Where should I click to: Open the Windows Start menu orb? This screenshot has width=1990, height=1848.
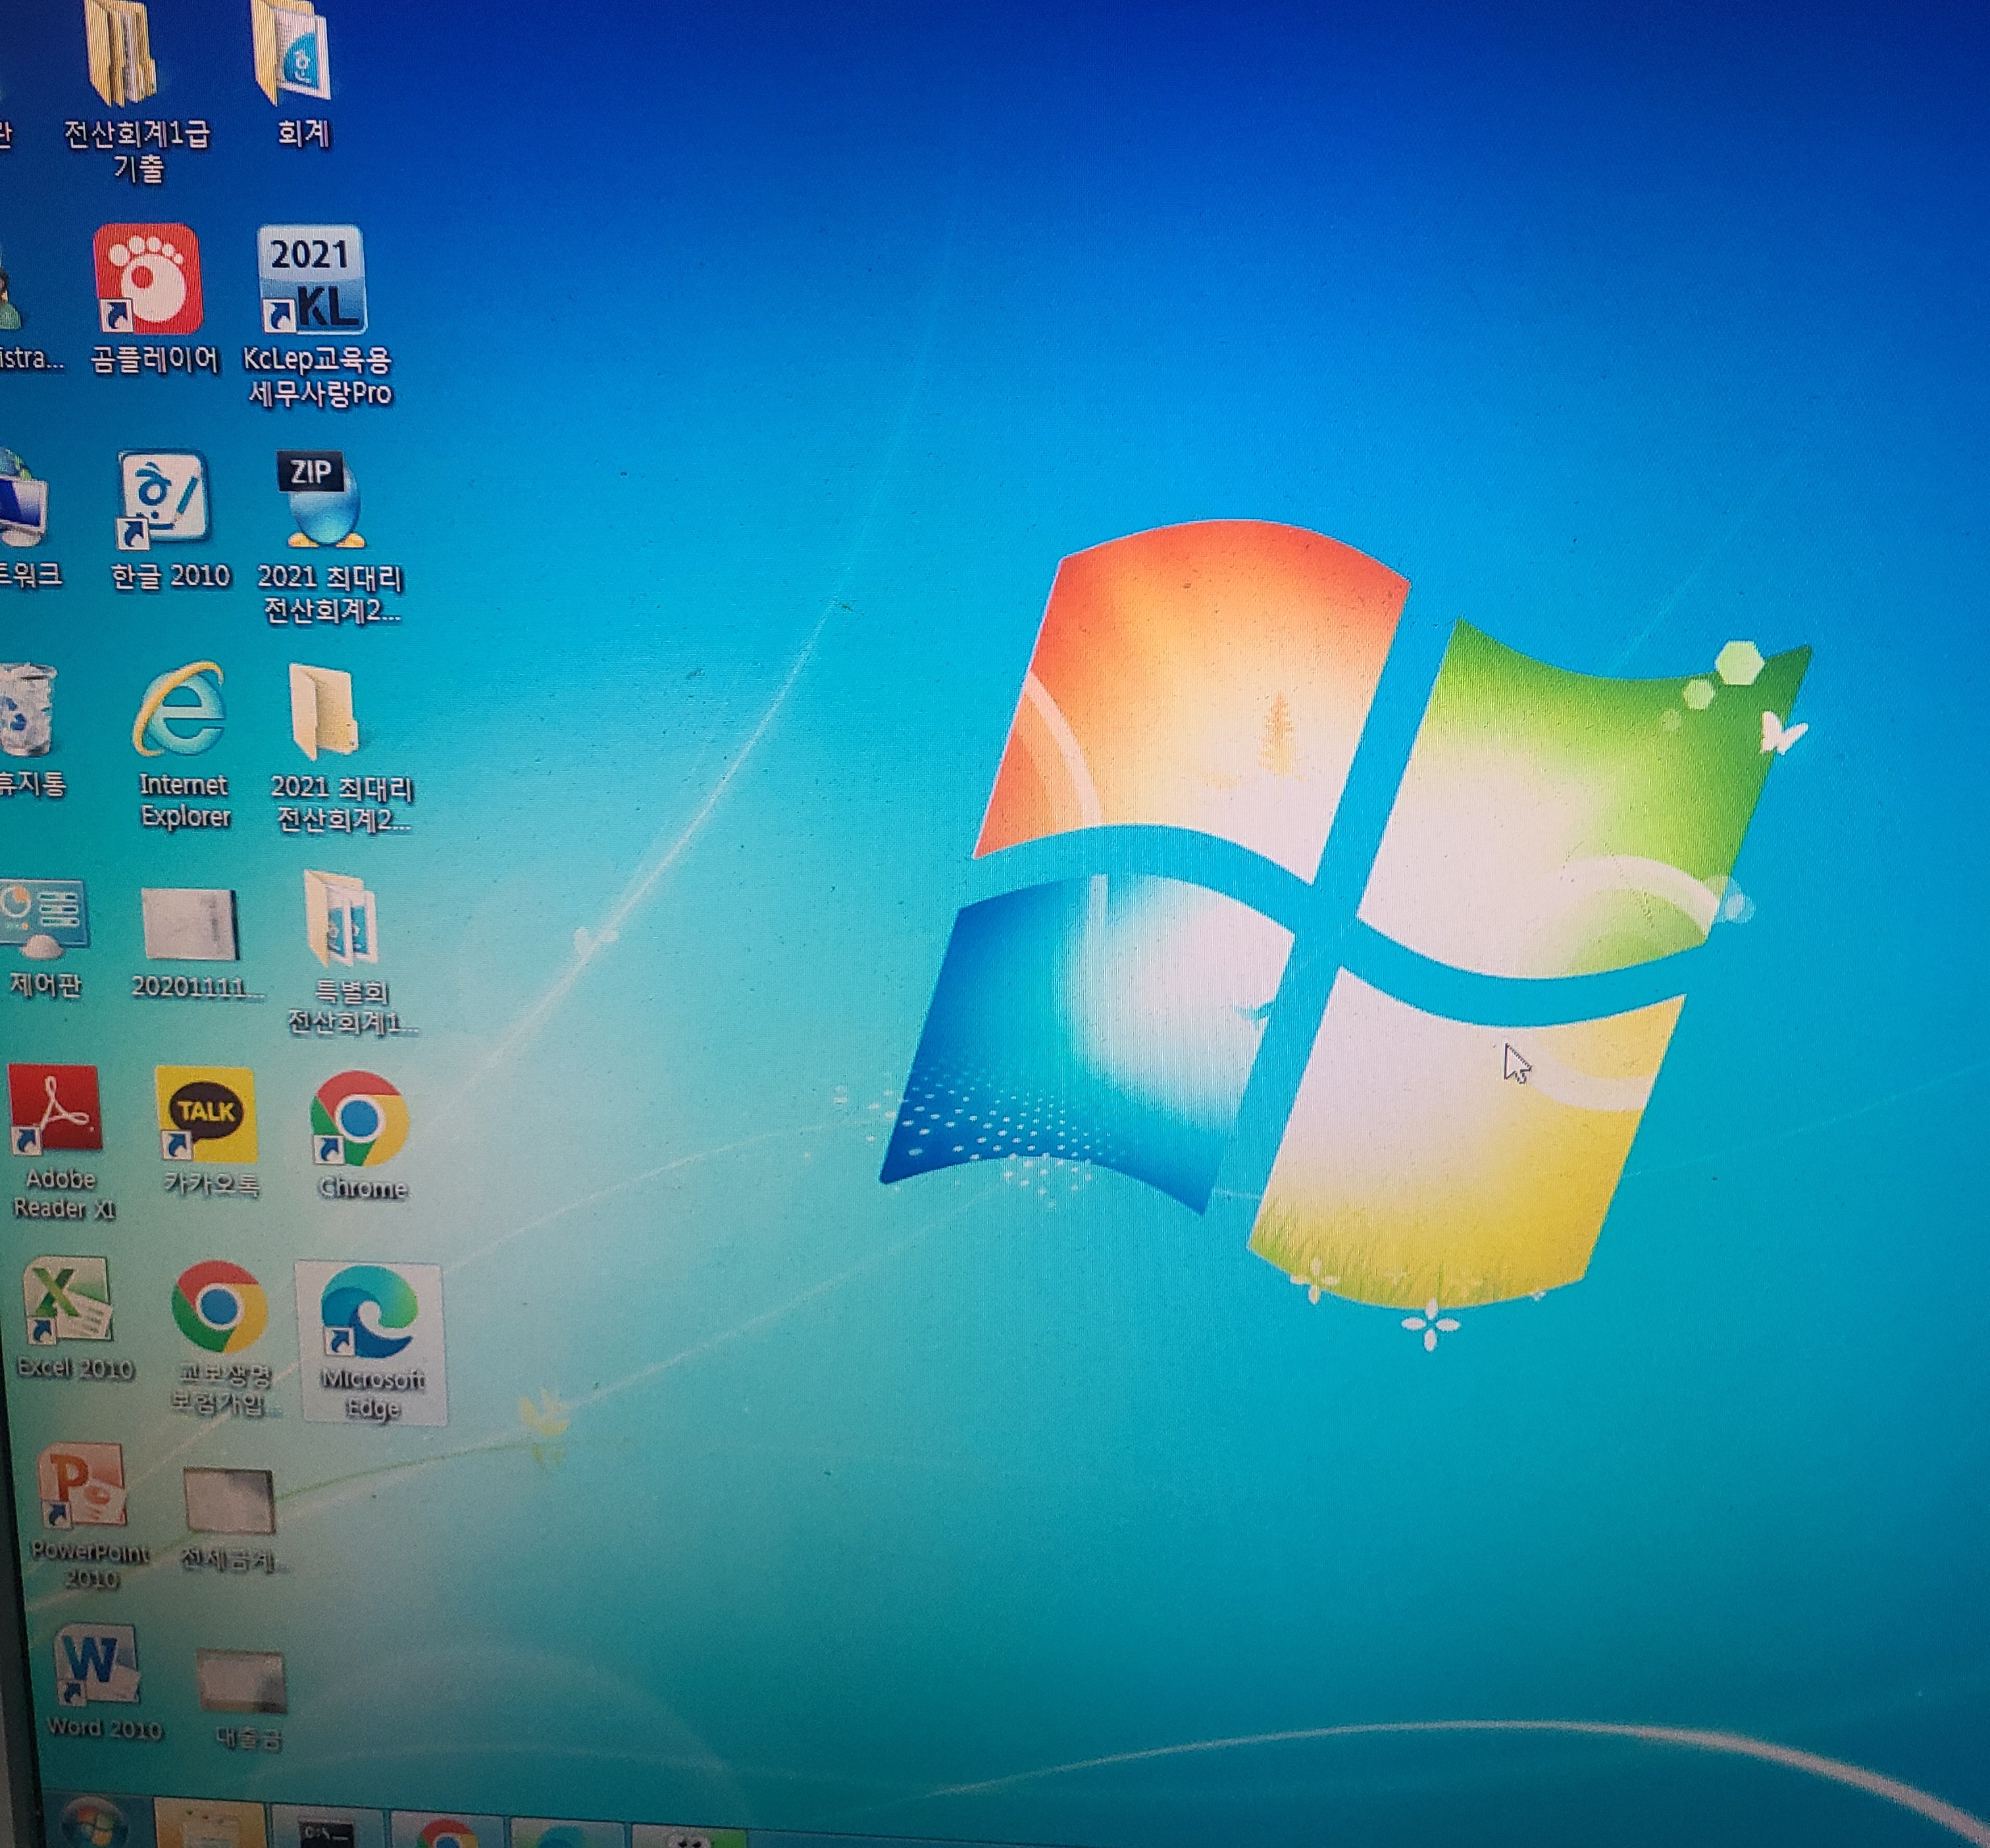point(94,1823)
